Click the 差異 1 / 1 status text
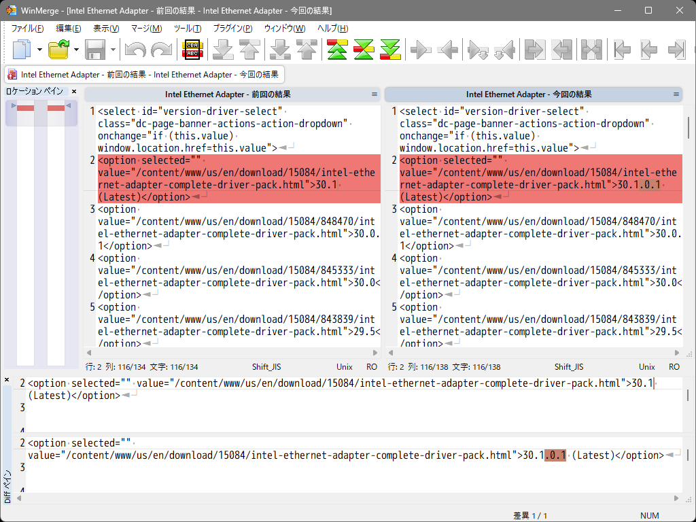This screenshot has height=522, width=696. click(530, 515)
